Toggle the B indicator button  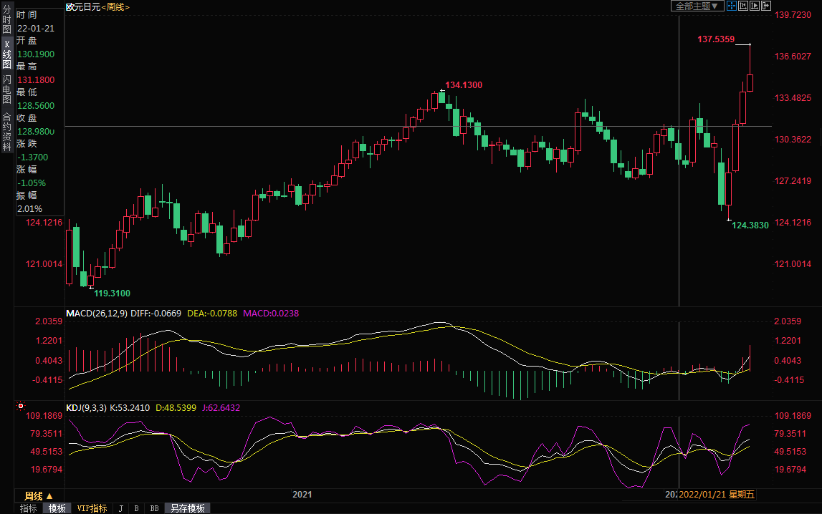click(x=136, y=508)
